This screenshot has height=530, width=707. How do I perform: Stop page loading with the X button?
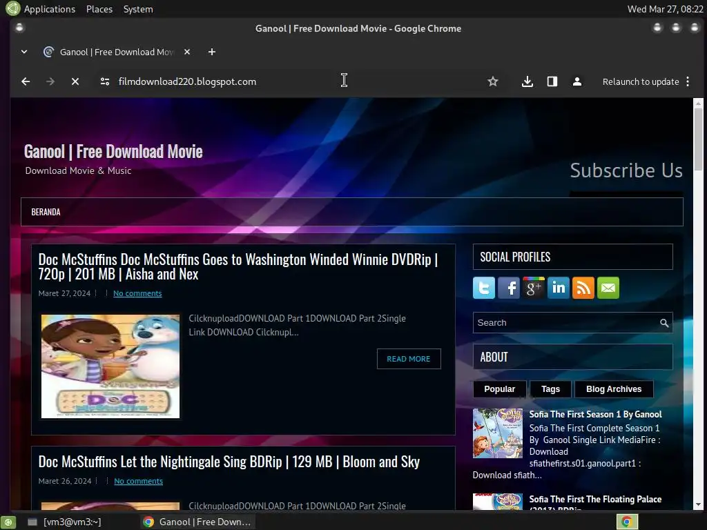pos(75,81)
